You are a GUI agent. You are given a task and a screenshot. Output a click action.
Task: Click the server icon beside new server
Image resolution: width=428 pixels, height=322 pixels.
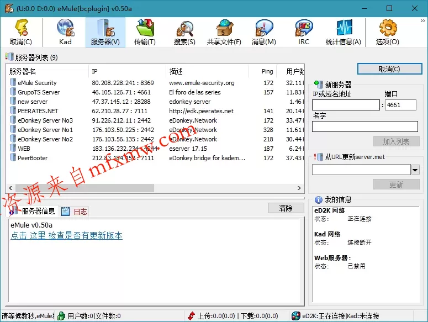(x=13, y=101)
